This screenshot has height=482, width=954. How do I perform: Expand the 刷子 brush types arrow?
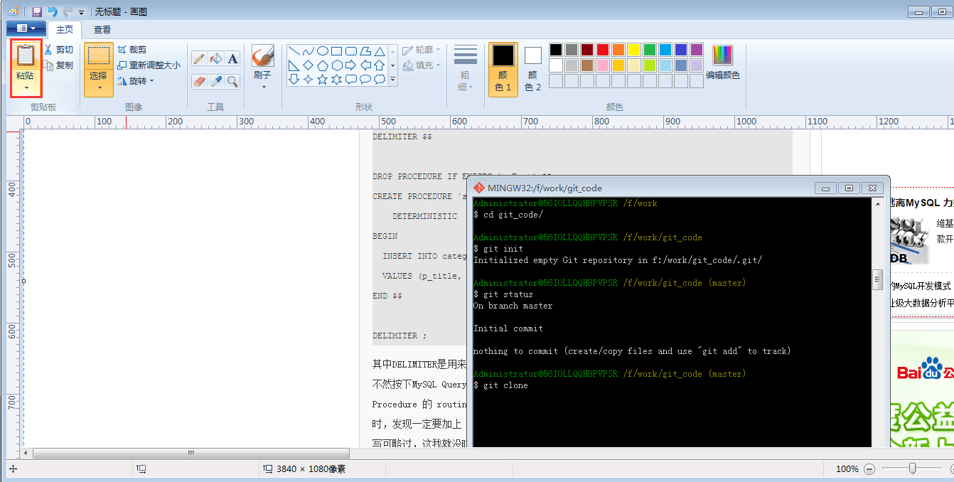[263, 87]
